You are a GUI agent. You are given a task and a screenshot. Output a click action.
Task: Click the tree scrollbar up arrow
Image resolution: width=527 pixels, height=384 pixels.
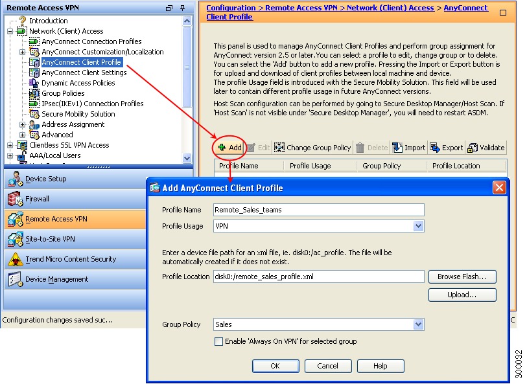point(187,21)
